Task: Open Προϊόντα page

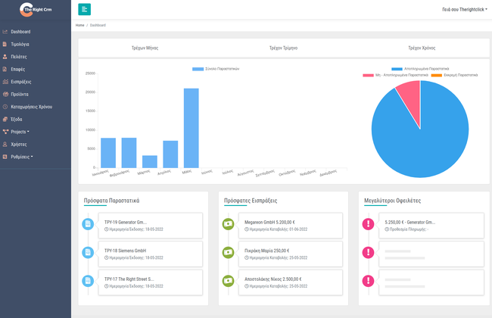Action: tap(20, 94)
